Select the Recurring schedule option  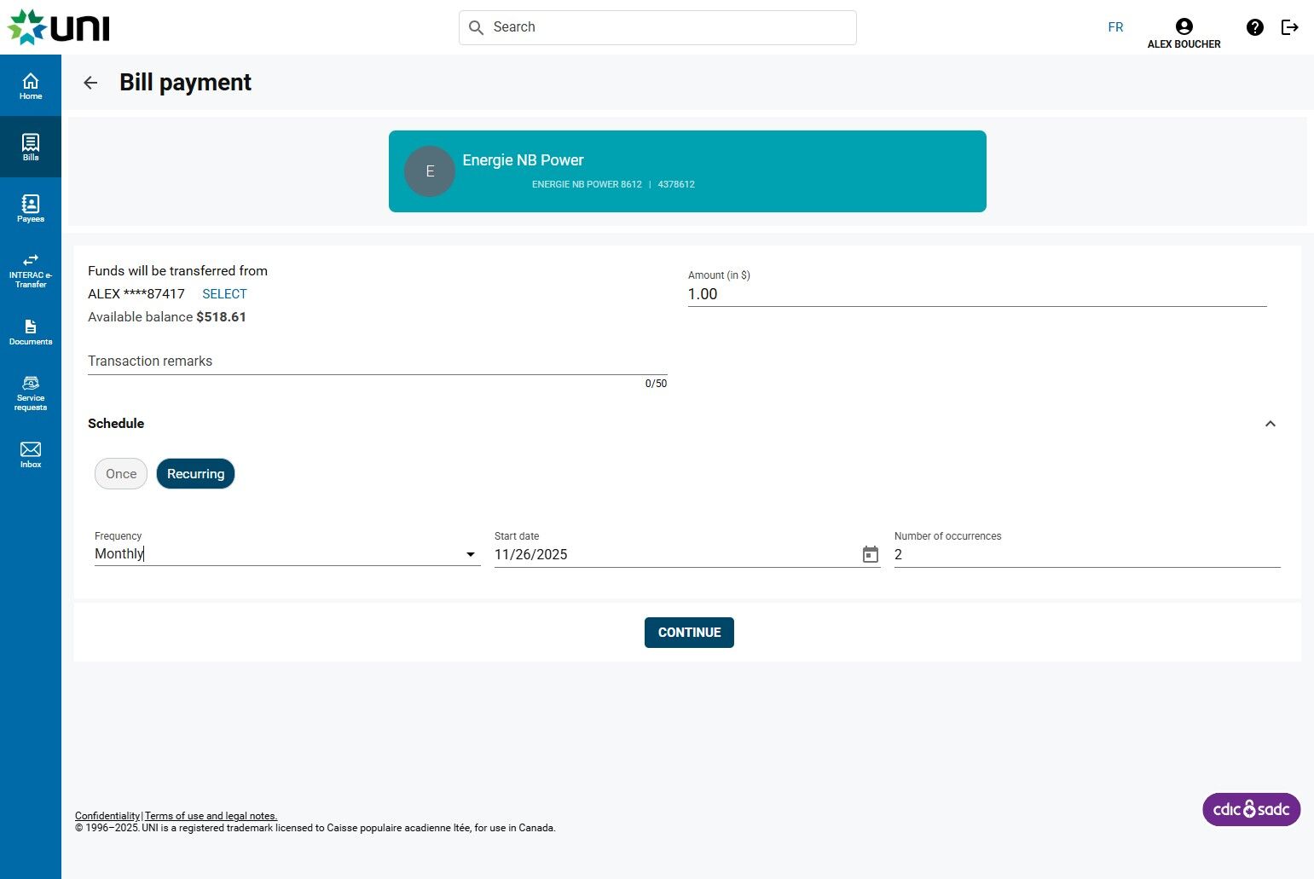click(x=195, y=474)
